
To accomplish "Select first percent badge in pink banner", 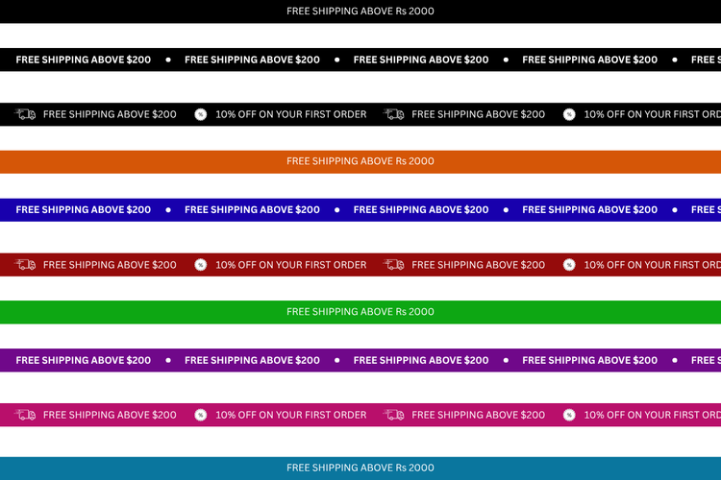I will (201, 415).
